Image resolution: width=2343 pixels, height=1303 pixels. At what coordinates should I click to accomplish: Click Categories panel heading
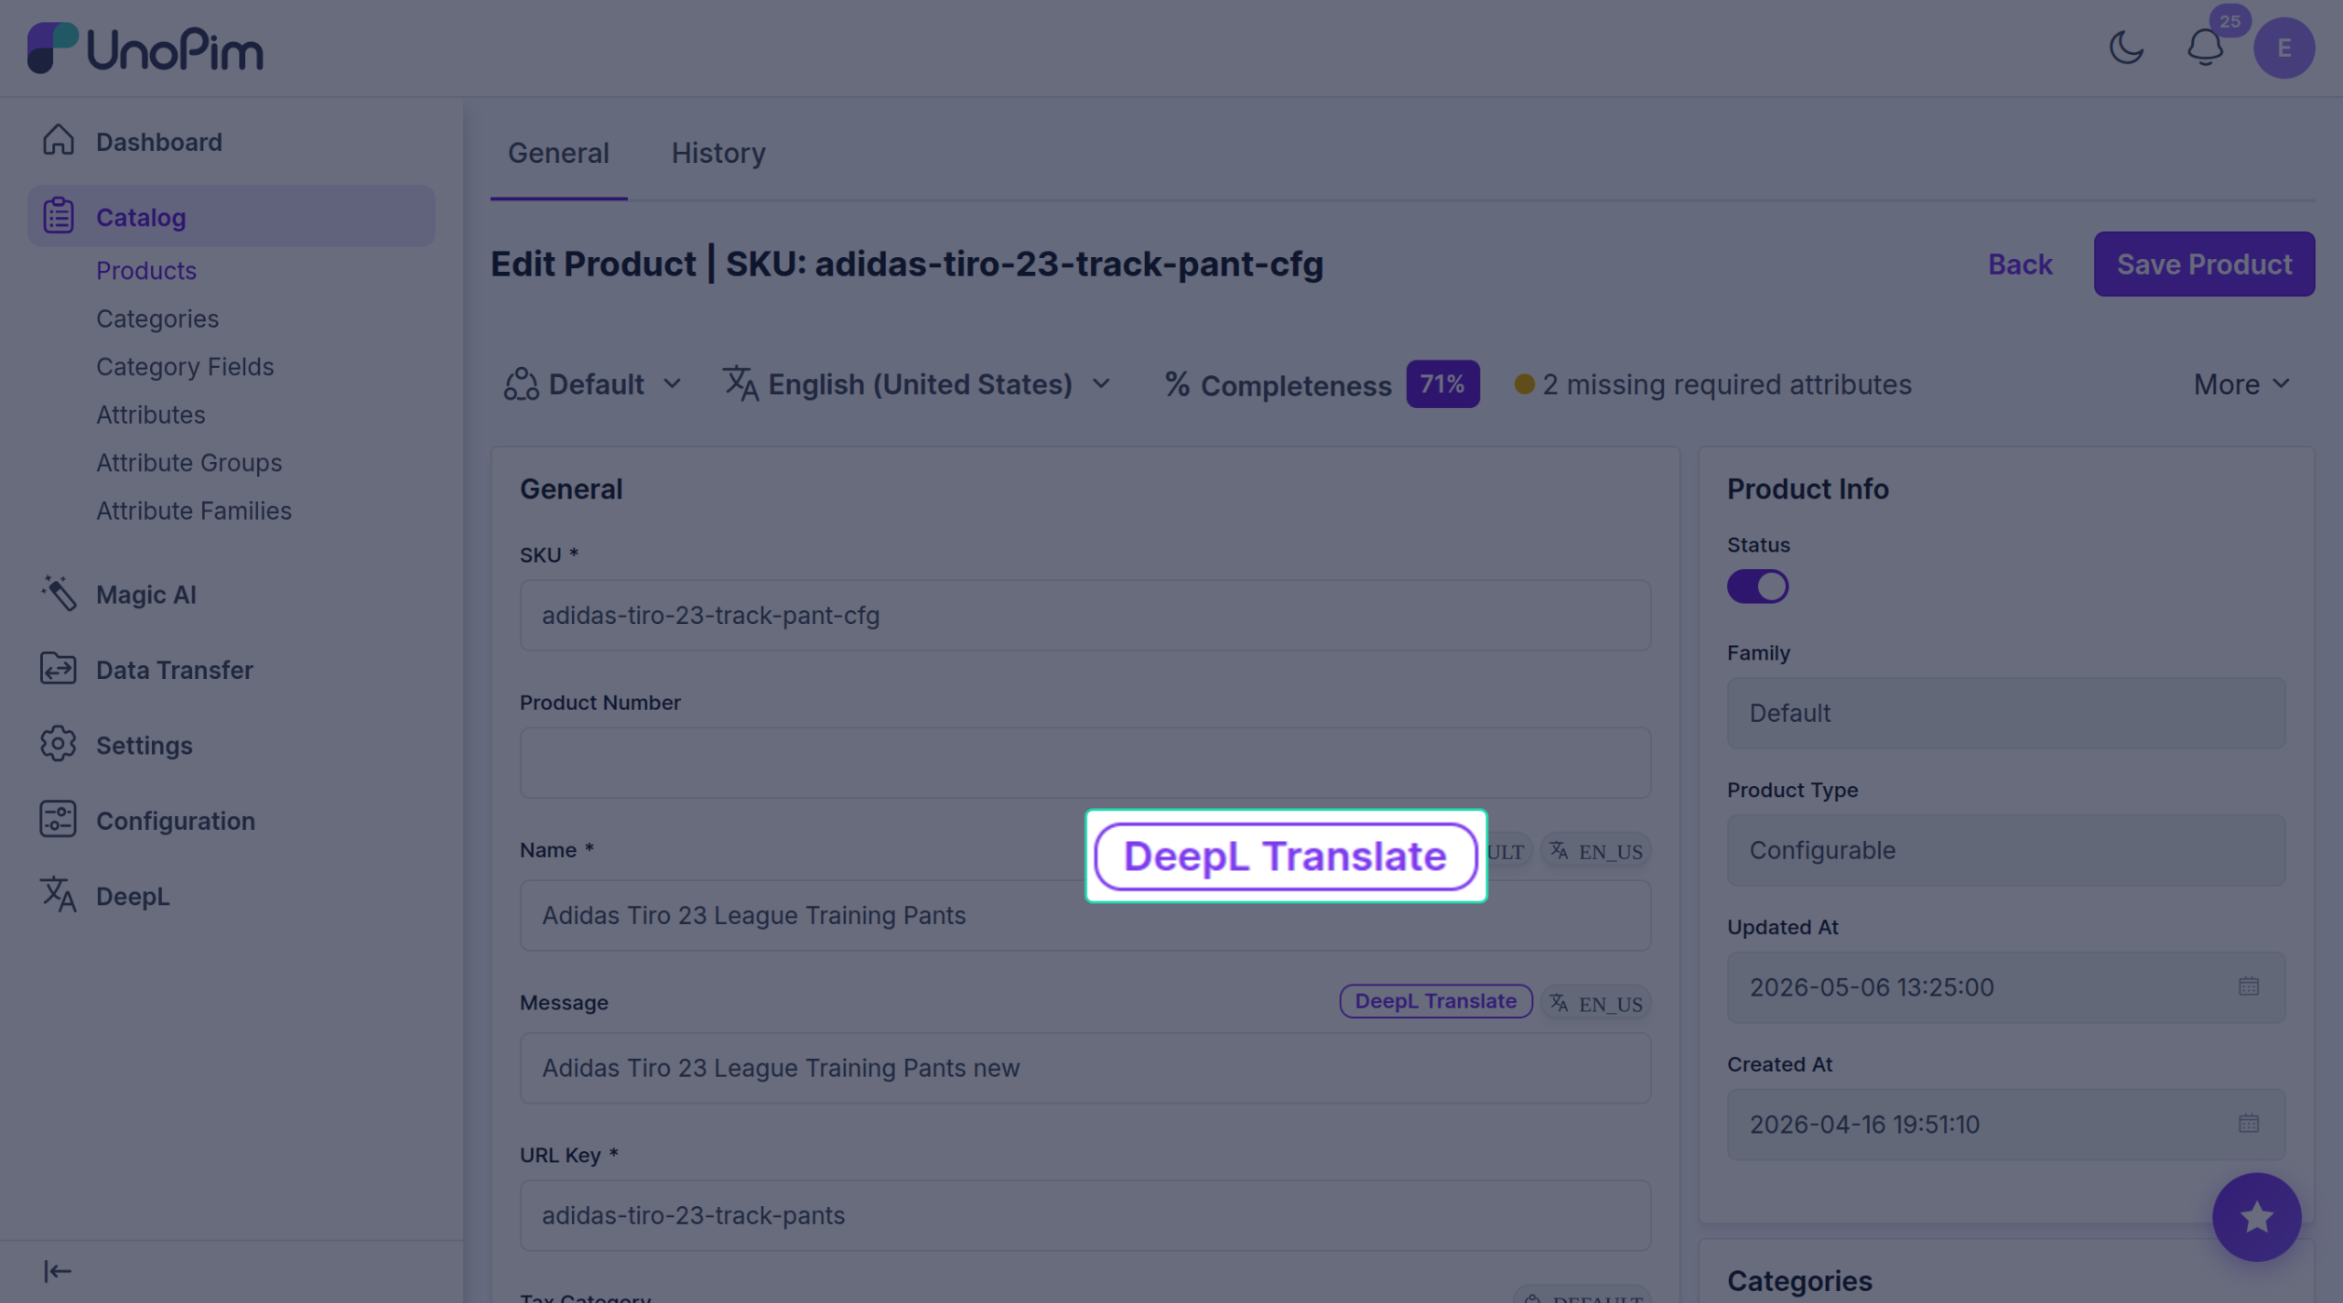point(1799,1281)
